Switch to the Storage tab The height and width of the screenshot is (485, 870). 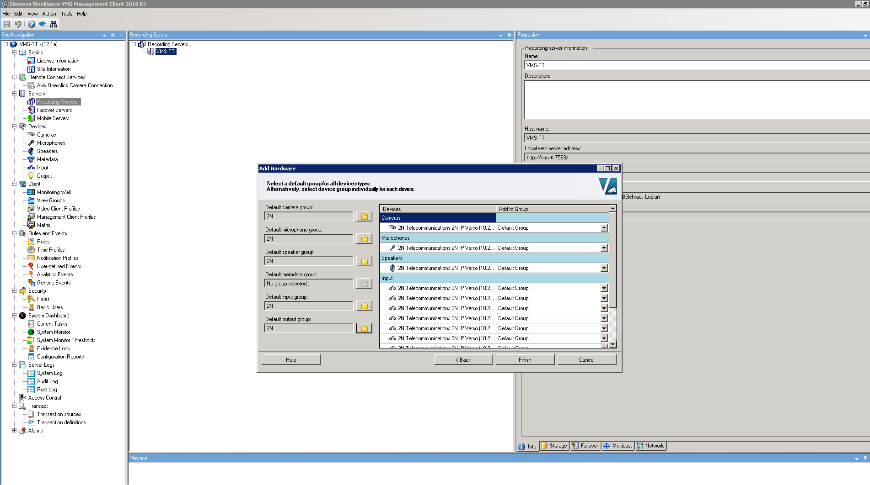[554, 446]
